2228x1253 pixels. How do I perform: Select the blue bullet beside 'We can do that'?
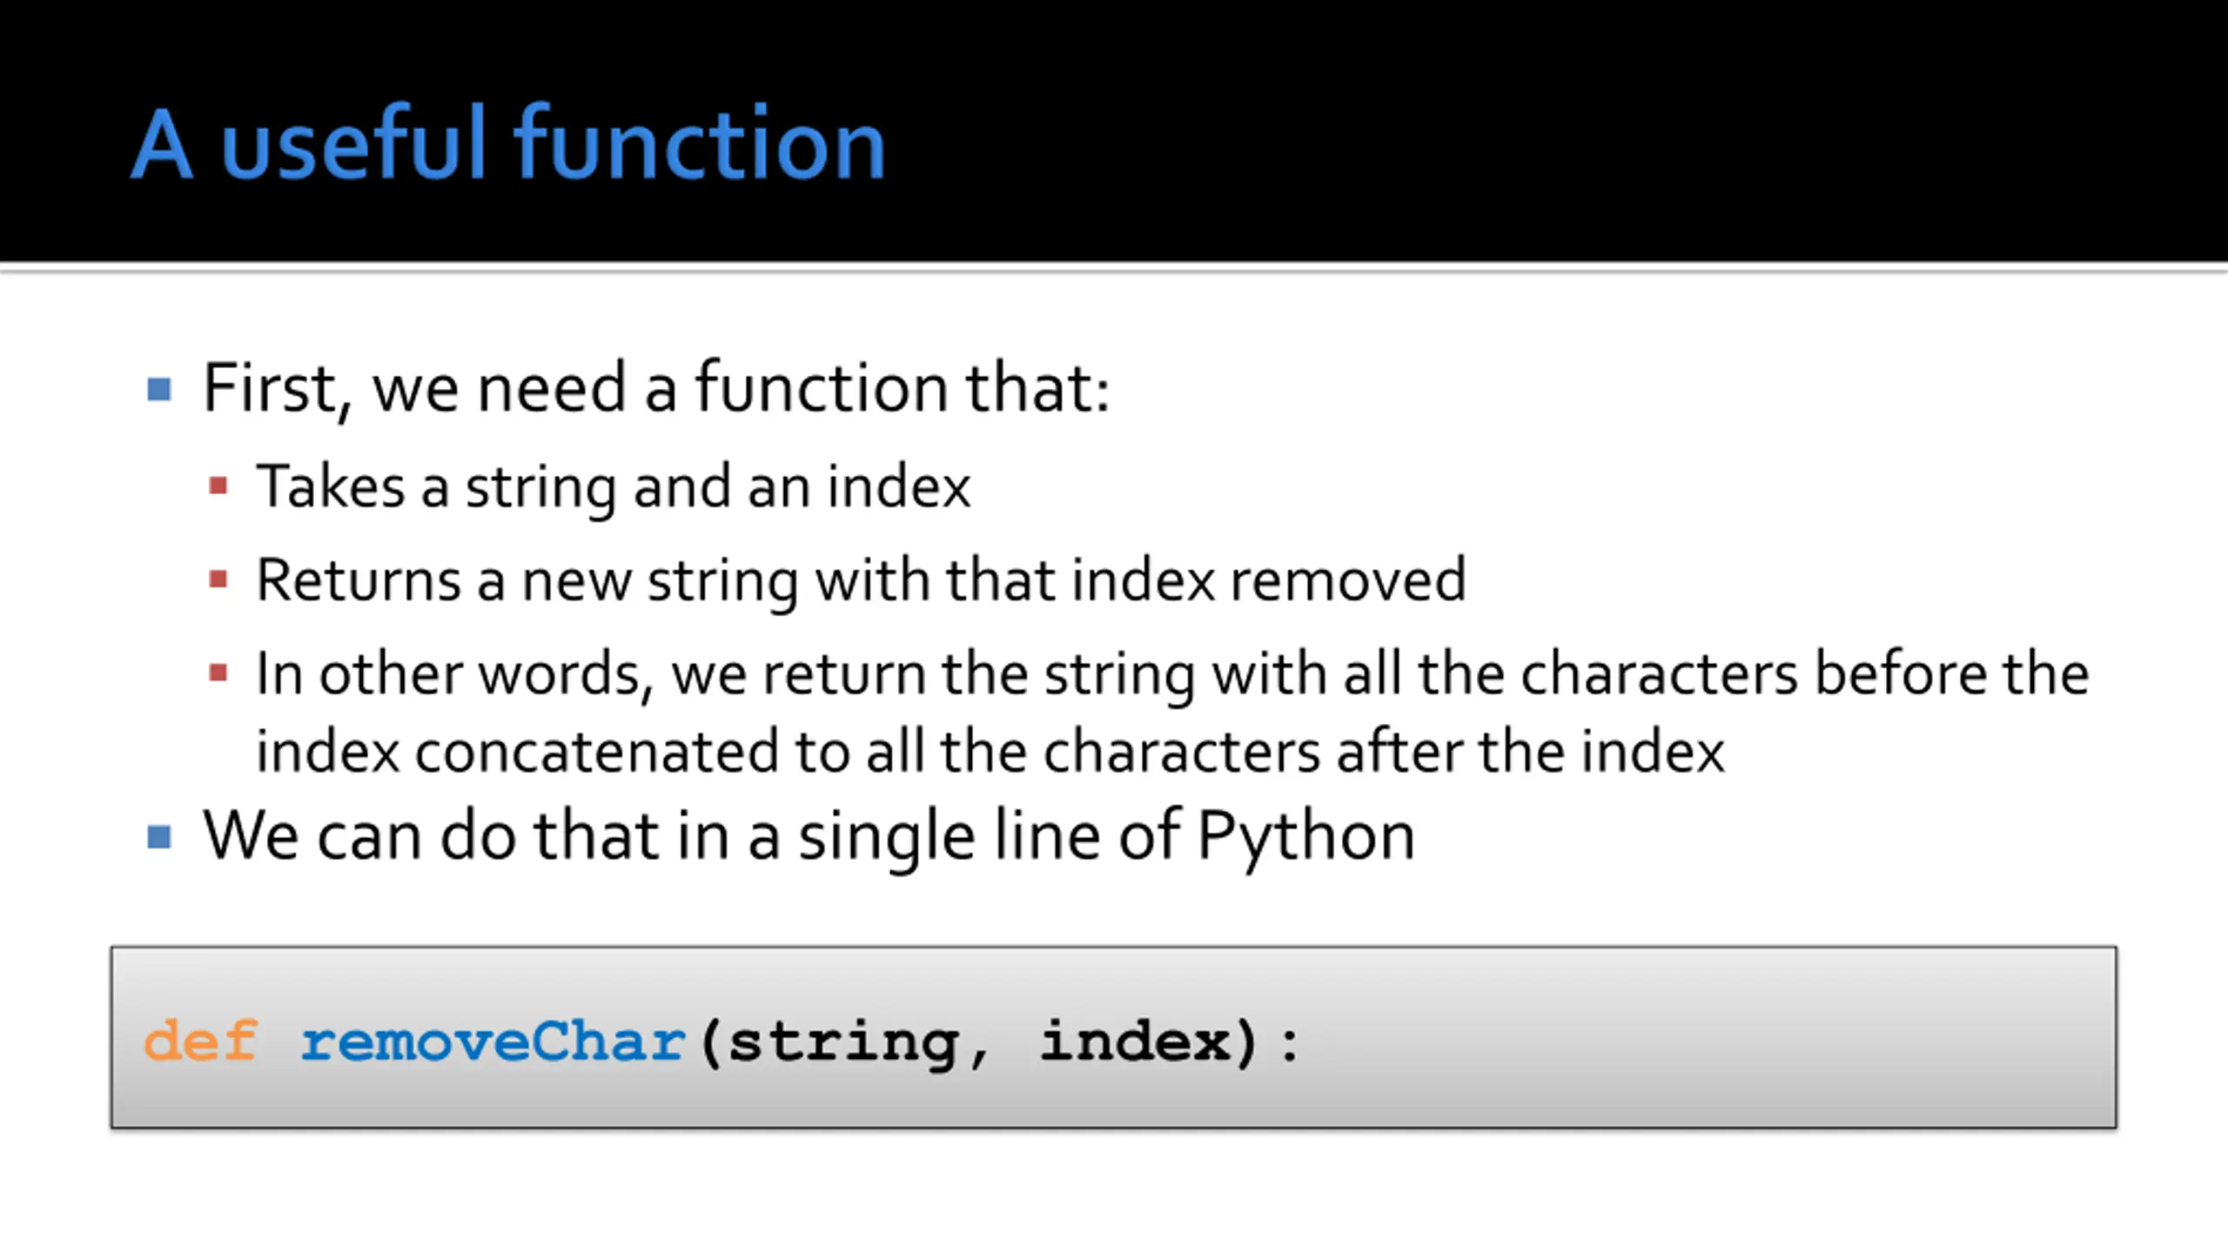159,837
